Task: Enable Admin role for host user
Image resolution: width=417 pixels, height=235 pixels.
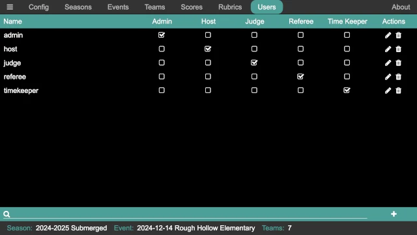Action: (162, 49)
